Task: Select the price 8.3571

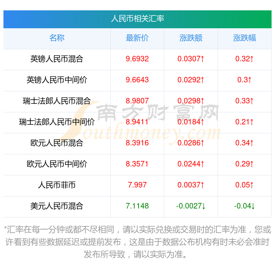Action: (137, 164)
